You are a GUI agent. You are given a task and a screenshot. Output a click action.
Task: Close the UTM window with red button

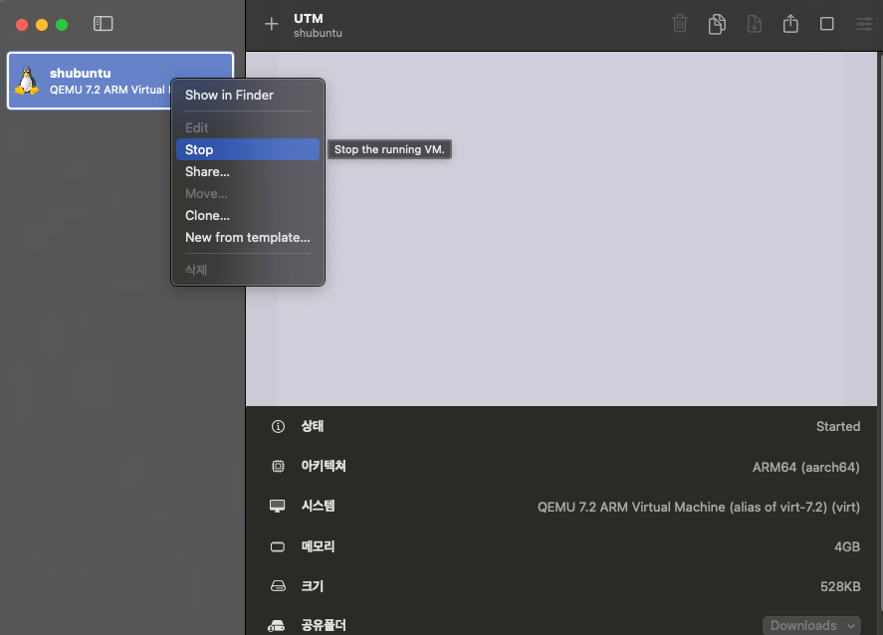tap(22, 25)
